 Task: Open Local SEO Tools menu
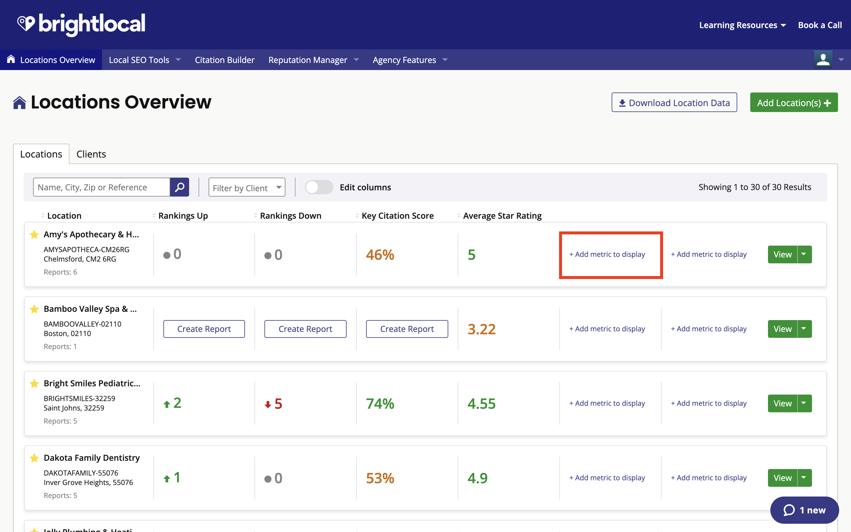click(x=144, y=60)
